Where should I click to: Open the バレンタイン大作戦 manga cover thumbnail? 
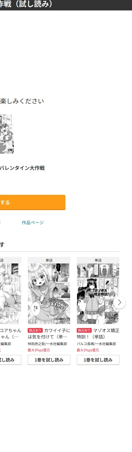(x=6, y=134)
